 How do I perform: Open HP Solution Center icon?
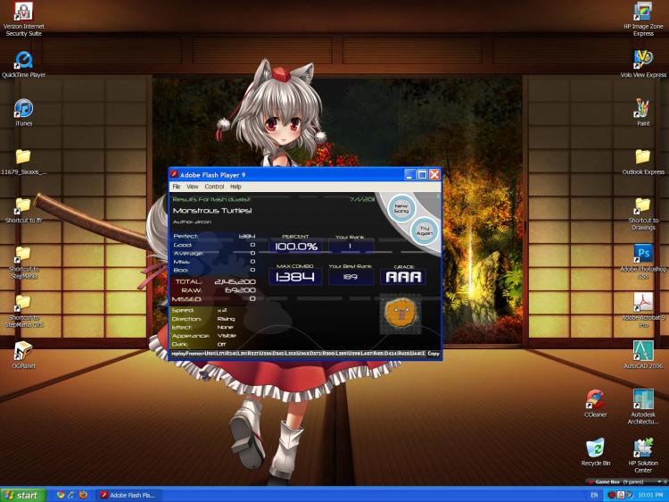pyautogui.click(x=643, y=455)
